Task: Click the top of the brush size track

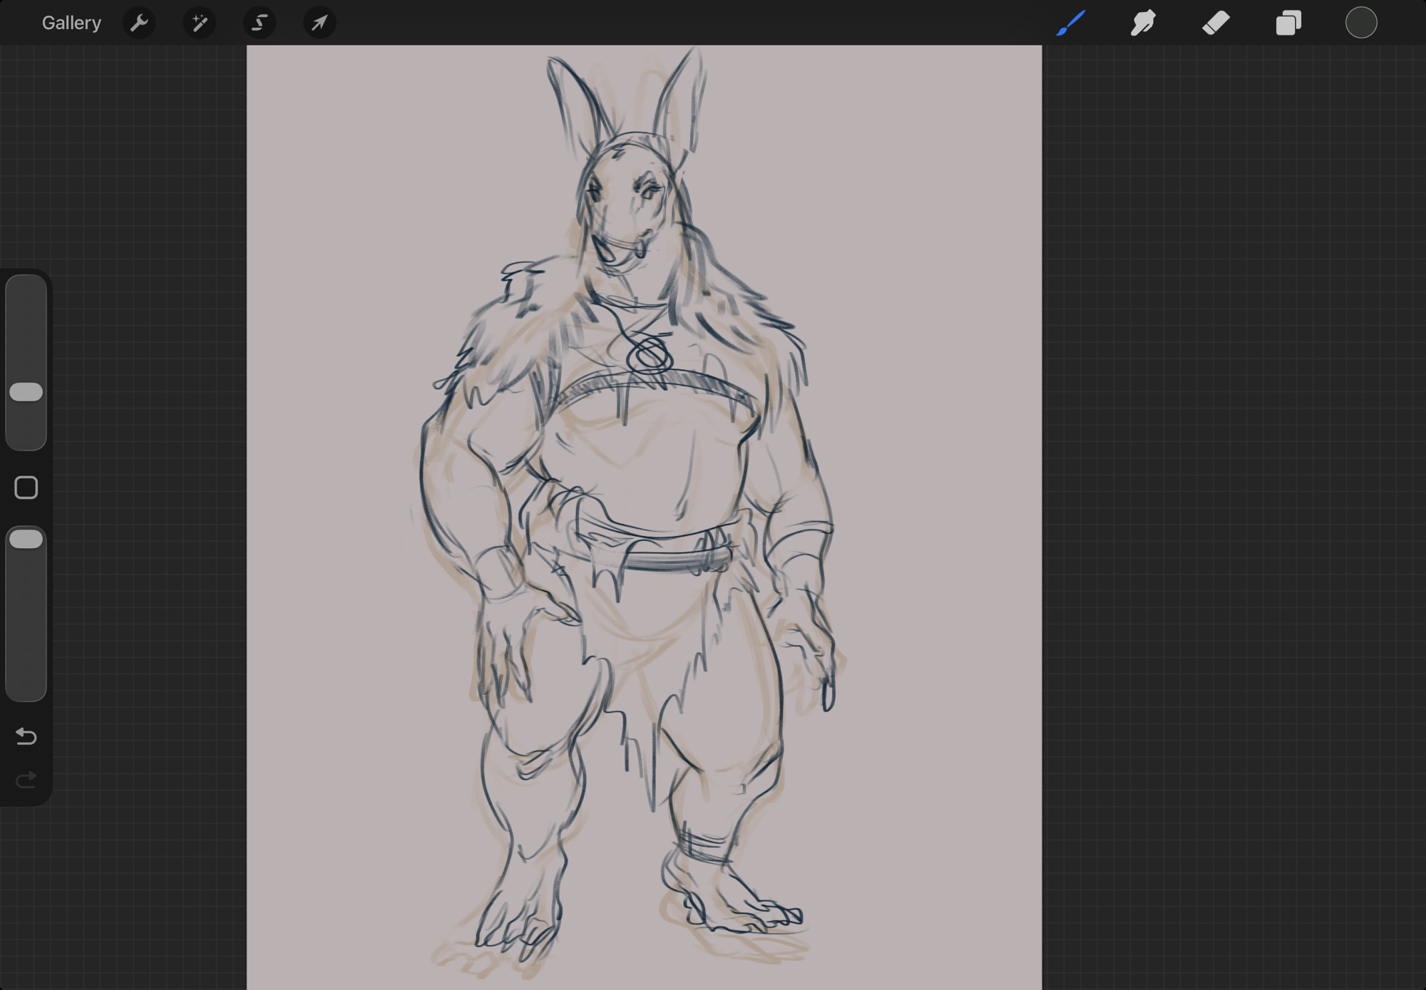Action: point(26,289)
